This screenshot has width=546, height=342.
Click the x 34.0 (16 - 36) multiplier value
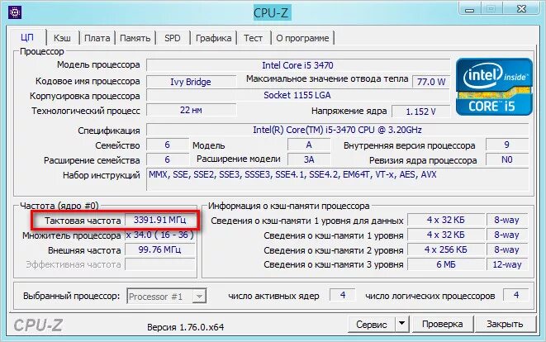[x=159, y=235]
